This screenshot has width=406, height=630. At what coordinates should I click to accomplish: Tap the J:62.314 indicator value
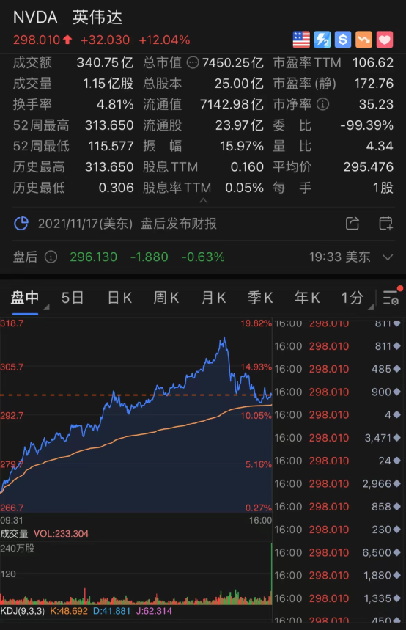tap(154, 611)
